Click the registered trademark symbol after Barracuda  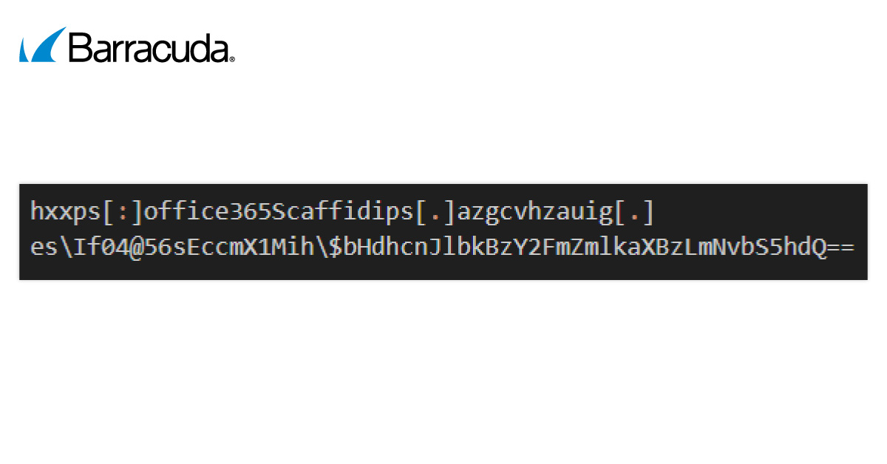click(x=231, y=59)
